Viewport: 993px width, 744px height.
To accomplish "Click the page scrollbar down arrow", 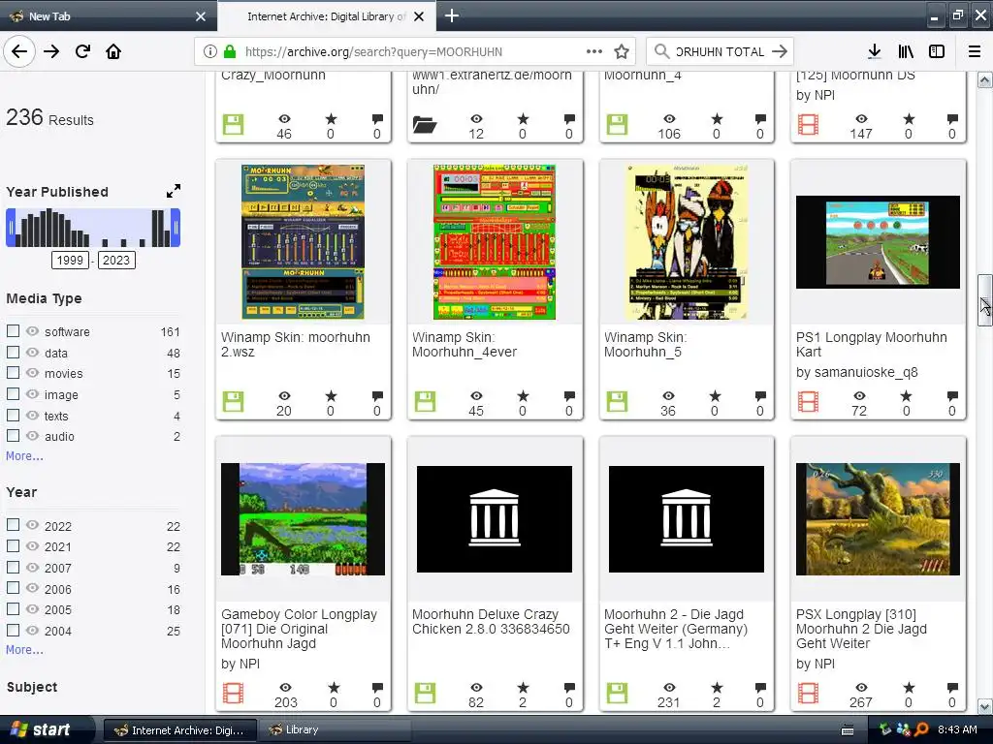I will click(x=985, y=706).
